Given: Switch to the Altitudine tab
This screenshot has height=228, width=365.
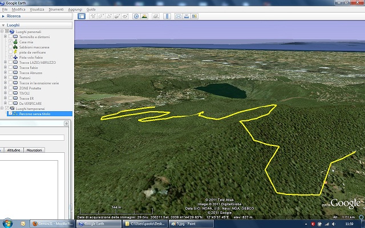Looking at the screenshot, I should 14,150.
